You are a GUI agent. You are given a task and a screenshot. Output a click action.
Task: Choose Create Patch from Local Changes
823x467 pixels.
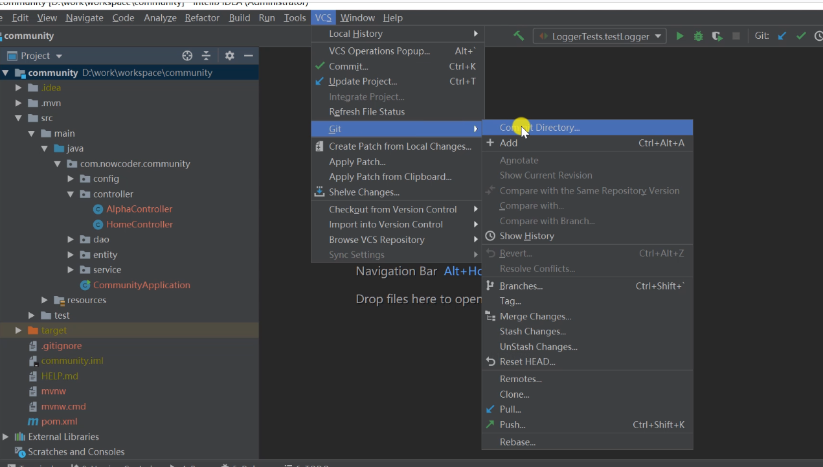click(398, 146)
